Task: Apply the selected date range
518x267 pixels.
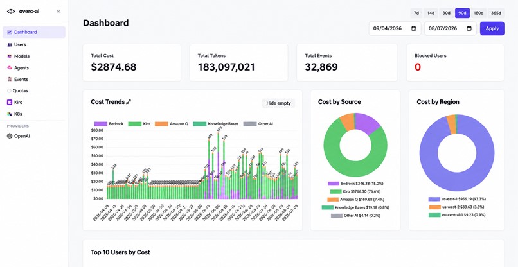Action: pos(492,28)
